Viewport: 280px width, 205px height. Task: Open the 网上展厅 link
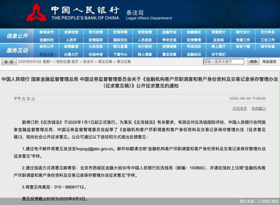[x=218, y=47]
